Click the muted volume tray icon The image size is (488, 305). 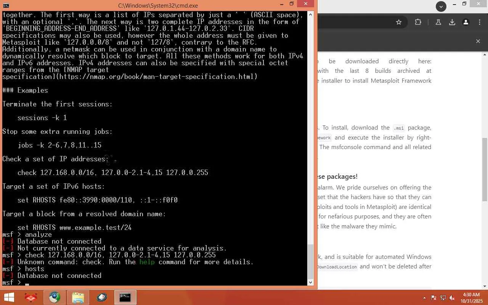[x=452, y=298]
